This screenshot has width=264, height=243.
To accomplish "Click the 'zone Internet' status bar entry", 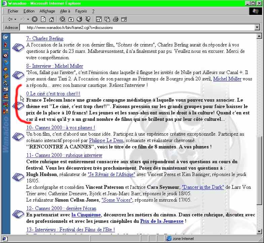I will pos(180,239).
